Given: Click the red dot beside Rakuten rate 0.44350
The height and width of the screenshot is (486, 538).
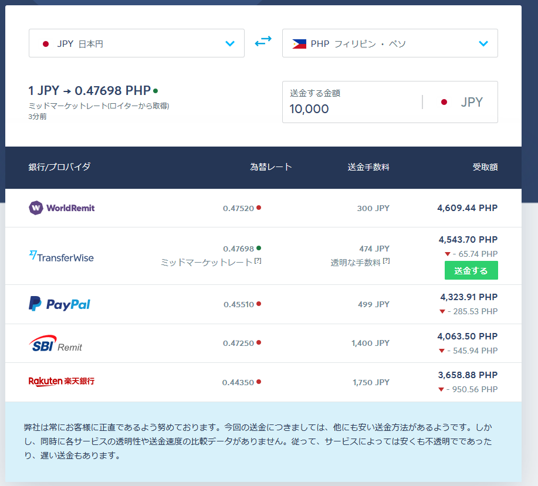Looking at the screenshot, I should tap(259, 382).
